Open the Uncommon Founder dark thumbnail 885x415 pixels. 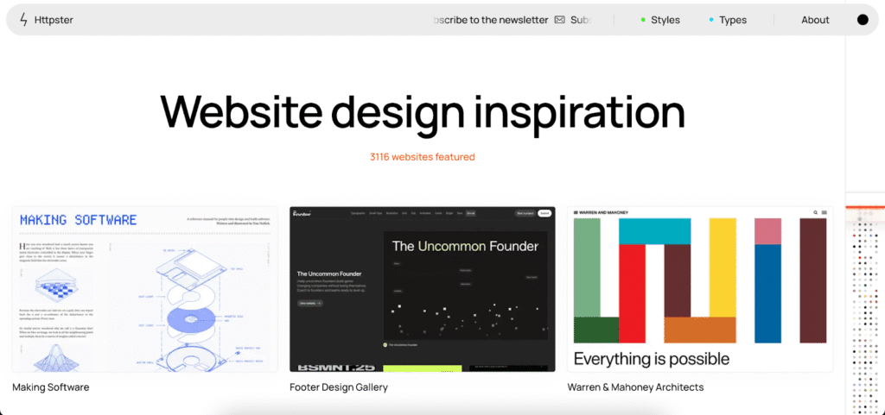click(422, 289)
